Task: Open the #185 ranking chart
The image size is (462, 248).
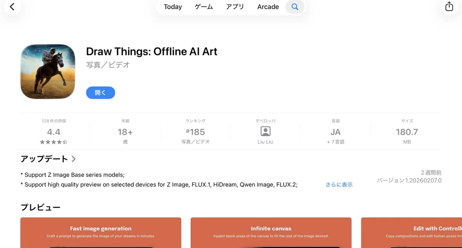Action: [x=195, y=132]
